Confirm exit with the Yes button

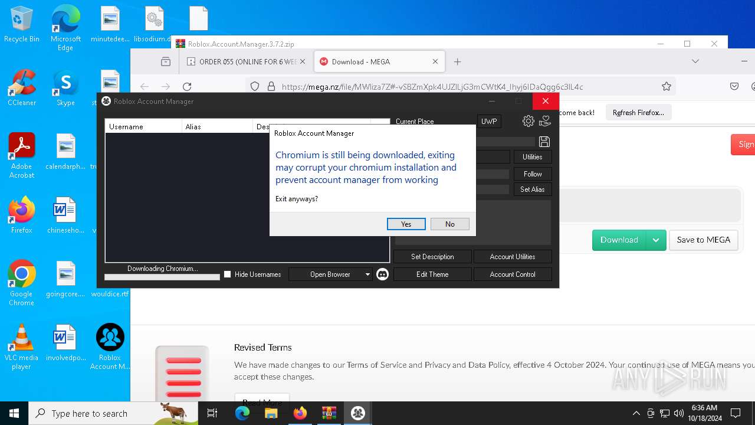click(x=406, y=224)
